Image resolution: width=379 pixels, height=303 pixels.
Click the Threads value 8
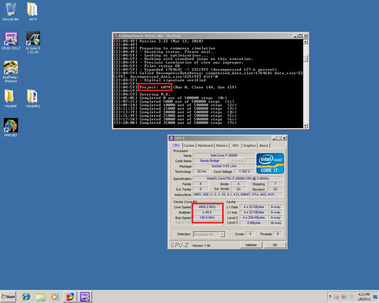tap(278, 234)
